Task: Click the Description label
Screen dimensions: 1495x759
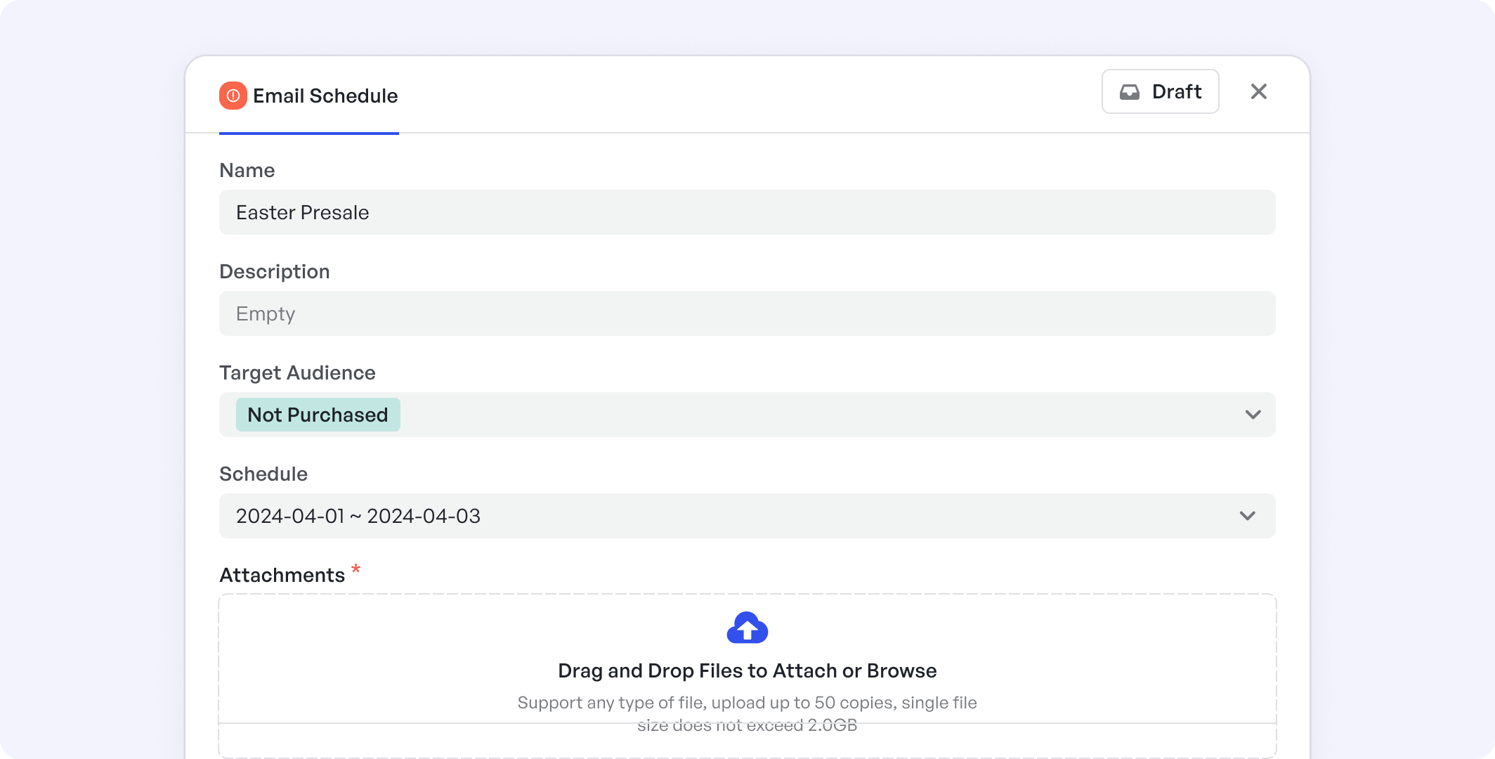Action: tap(274, 271)
